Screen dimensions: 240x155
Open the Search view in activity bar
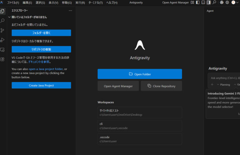point(3,21)
